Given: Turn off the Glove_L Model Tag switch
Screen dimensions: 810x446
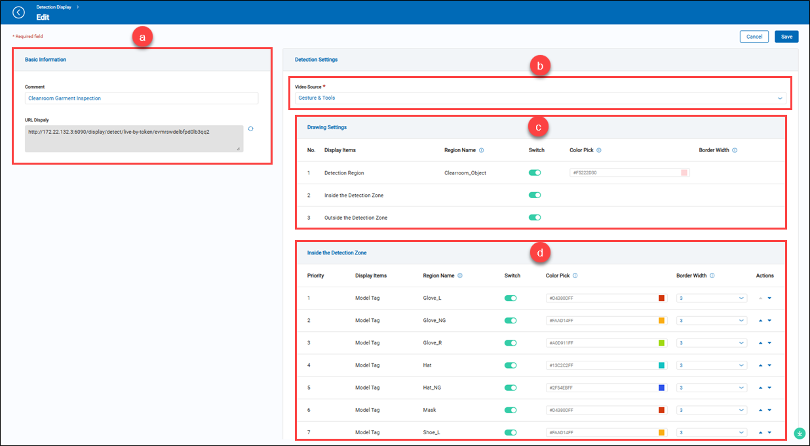Looking at the screenshot, I should (x=511, y=298).
